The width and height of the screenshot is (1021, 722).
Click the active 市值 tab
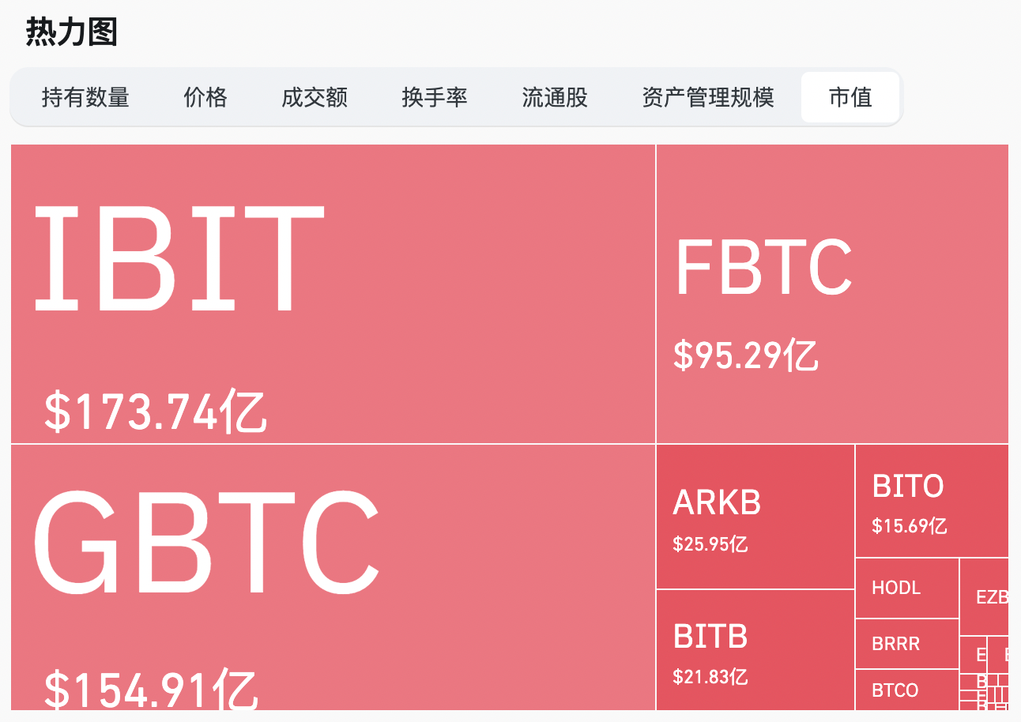tap(850, 97)
